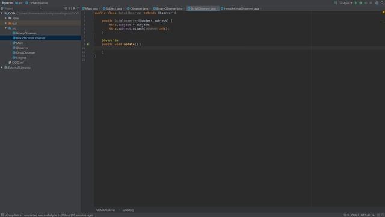Expand the out folder
Viewport: 385px width, 217px height.
point(5,23)
